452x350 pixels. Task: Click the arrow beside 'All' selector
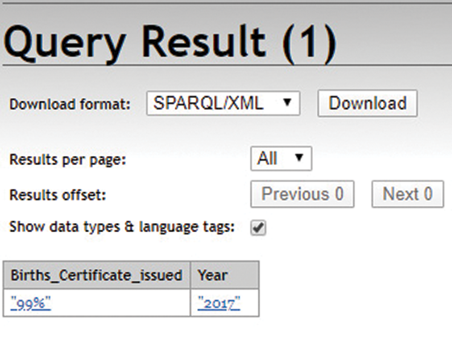pos(298,159)
